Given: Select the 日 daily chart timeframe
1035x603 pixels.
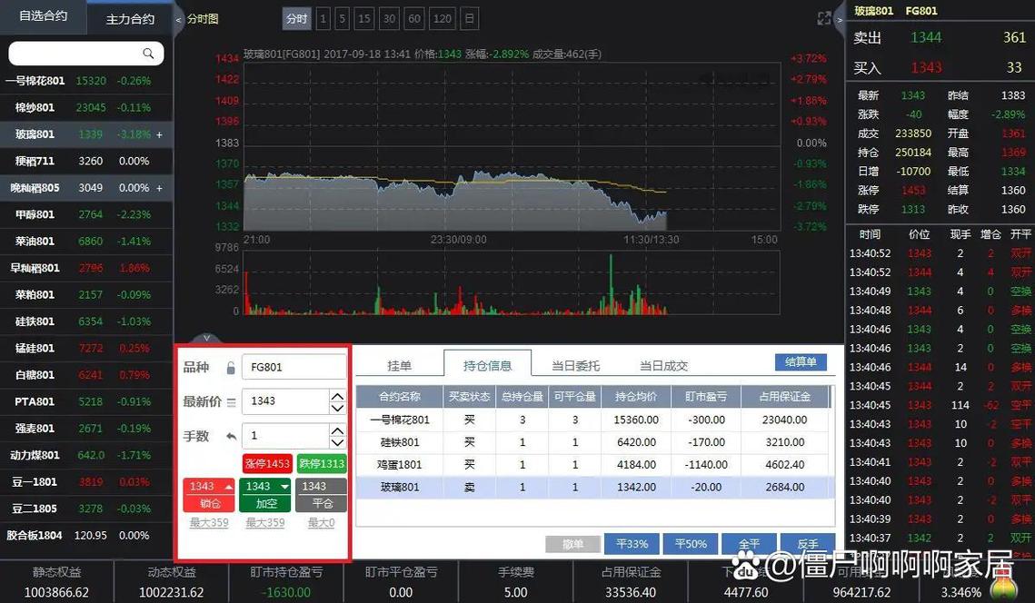Looking at the screenshot, I should (x=469, y=18).
